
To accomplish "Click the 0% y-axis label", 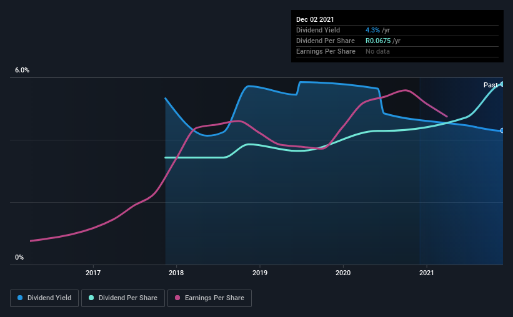I will click(19, 258).
